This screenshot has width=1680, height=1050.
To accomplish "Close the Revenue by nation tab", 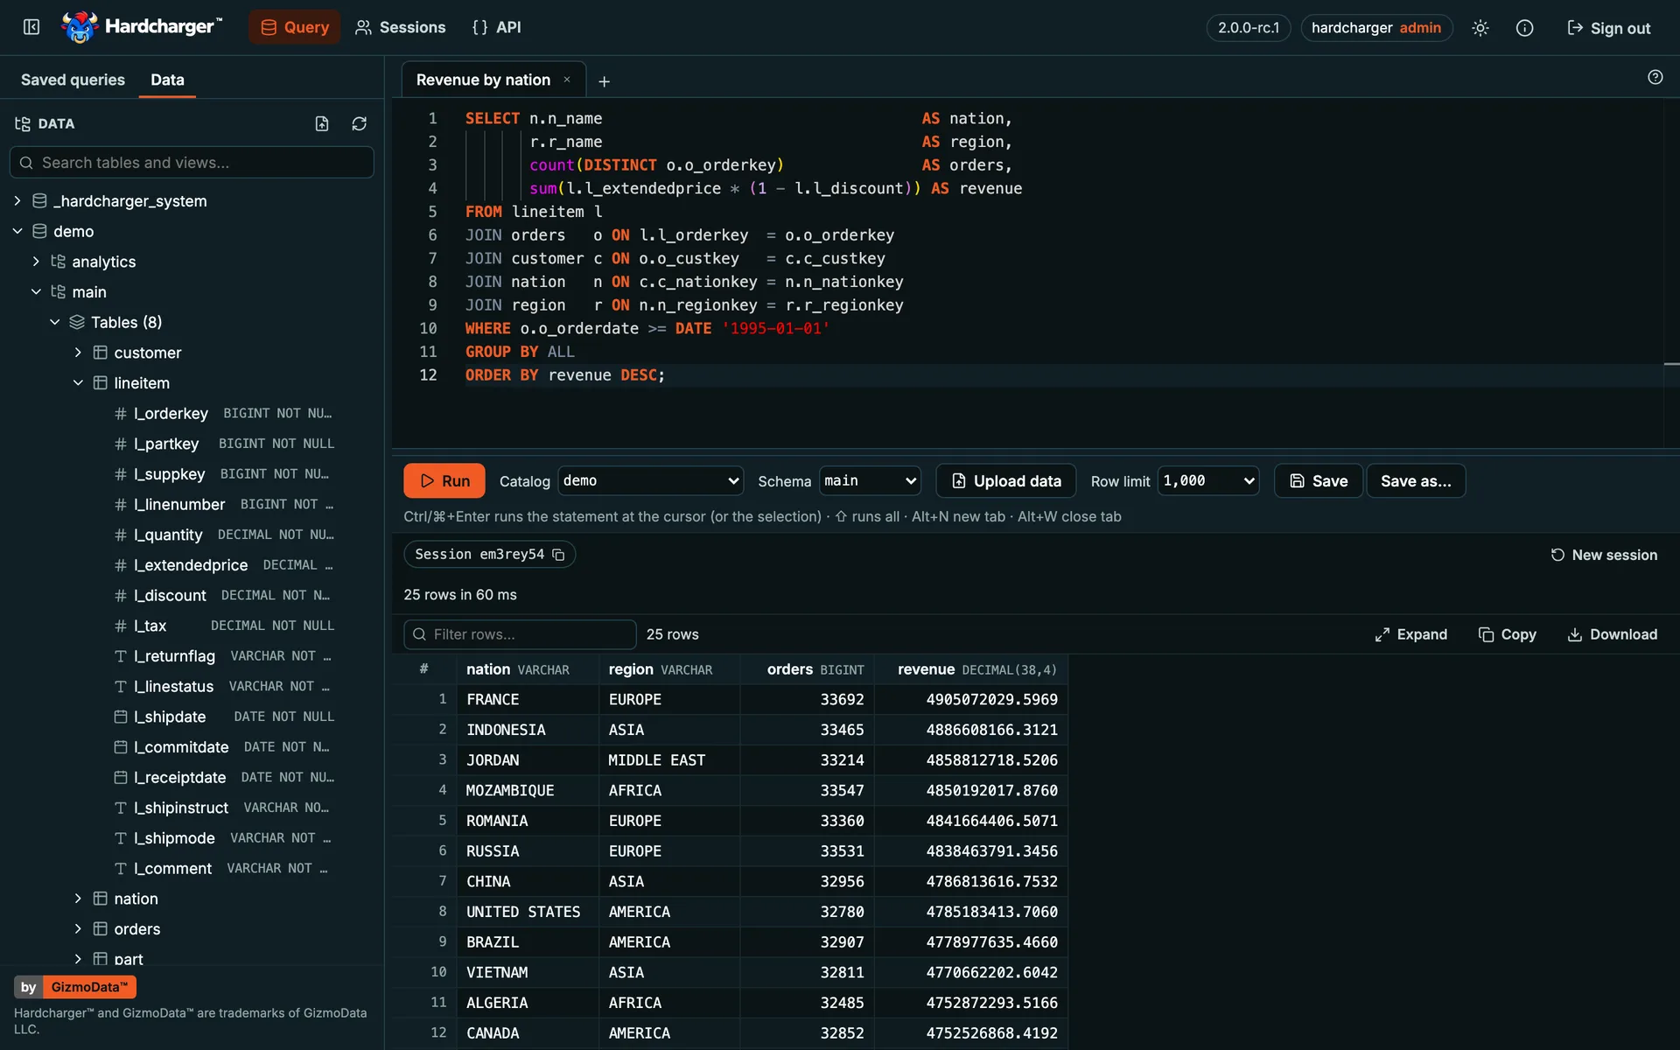I will tap(567, 80).
